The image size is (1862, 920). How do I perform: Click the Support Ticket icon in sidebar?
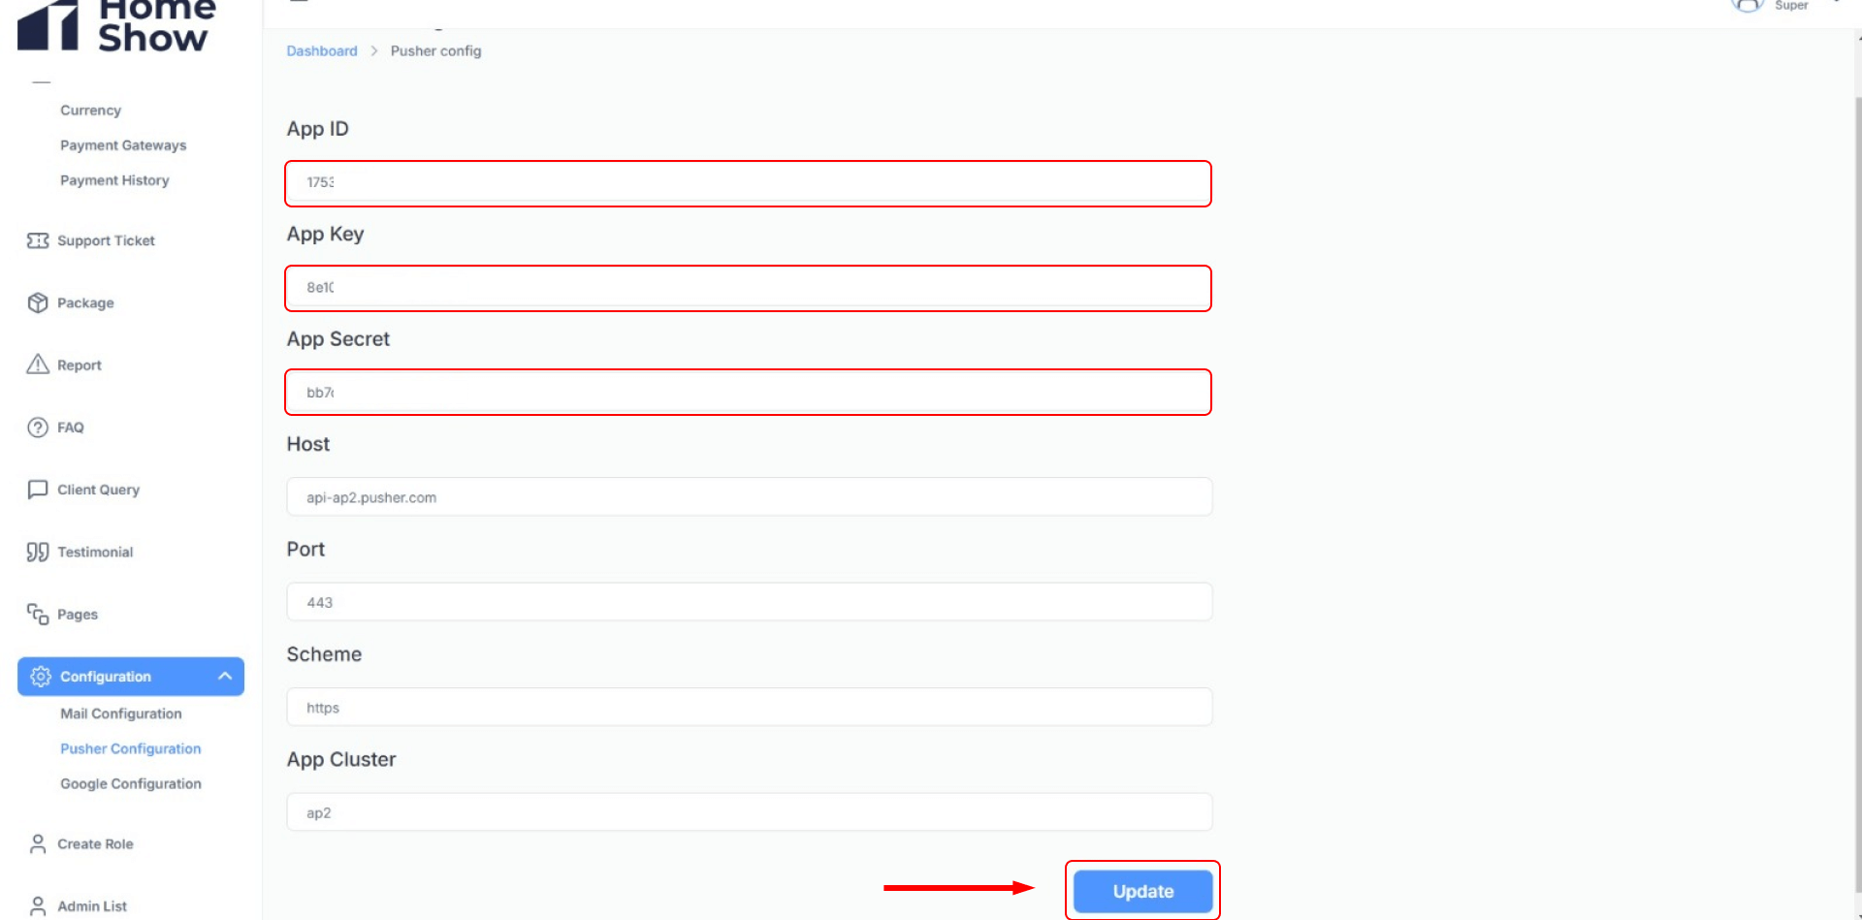38,240
